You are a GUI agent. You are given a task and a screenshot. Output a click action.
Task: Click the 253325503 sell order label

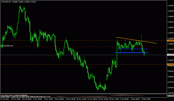point(8,46)
